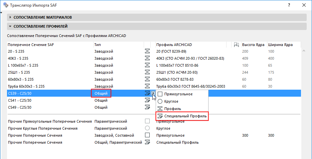This screenshot has height=159, width=312.
Task: Collapse the СОПОСТАВЛЕНИЕ ПРОФИЛЕЙ section
Action: [x=157, y=26]
